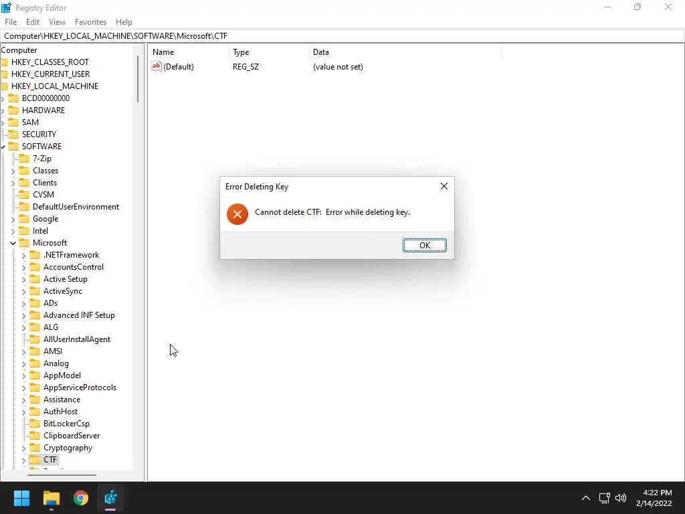Open the File menu
The height and width of the screenshot is (514, 685).
tap(11, 22)
